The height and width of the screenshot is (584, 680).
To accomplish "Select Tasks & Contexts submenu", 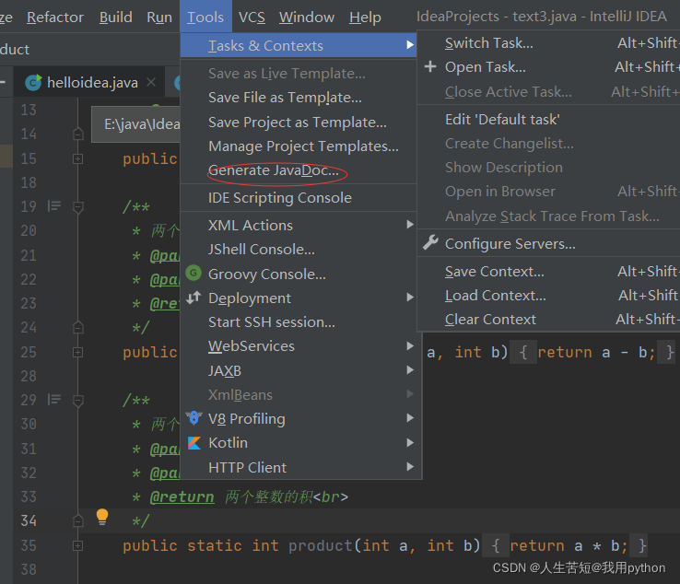I will point(299,45).
